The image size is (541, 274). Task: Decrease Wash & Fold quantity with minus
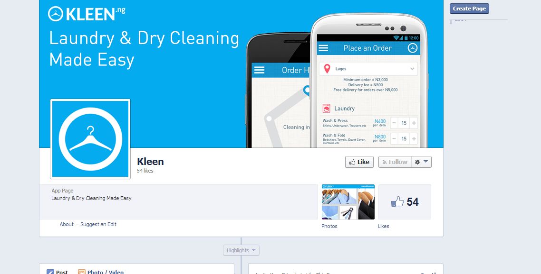point(395,139)
